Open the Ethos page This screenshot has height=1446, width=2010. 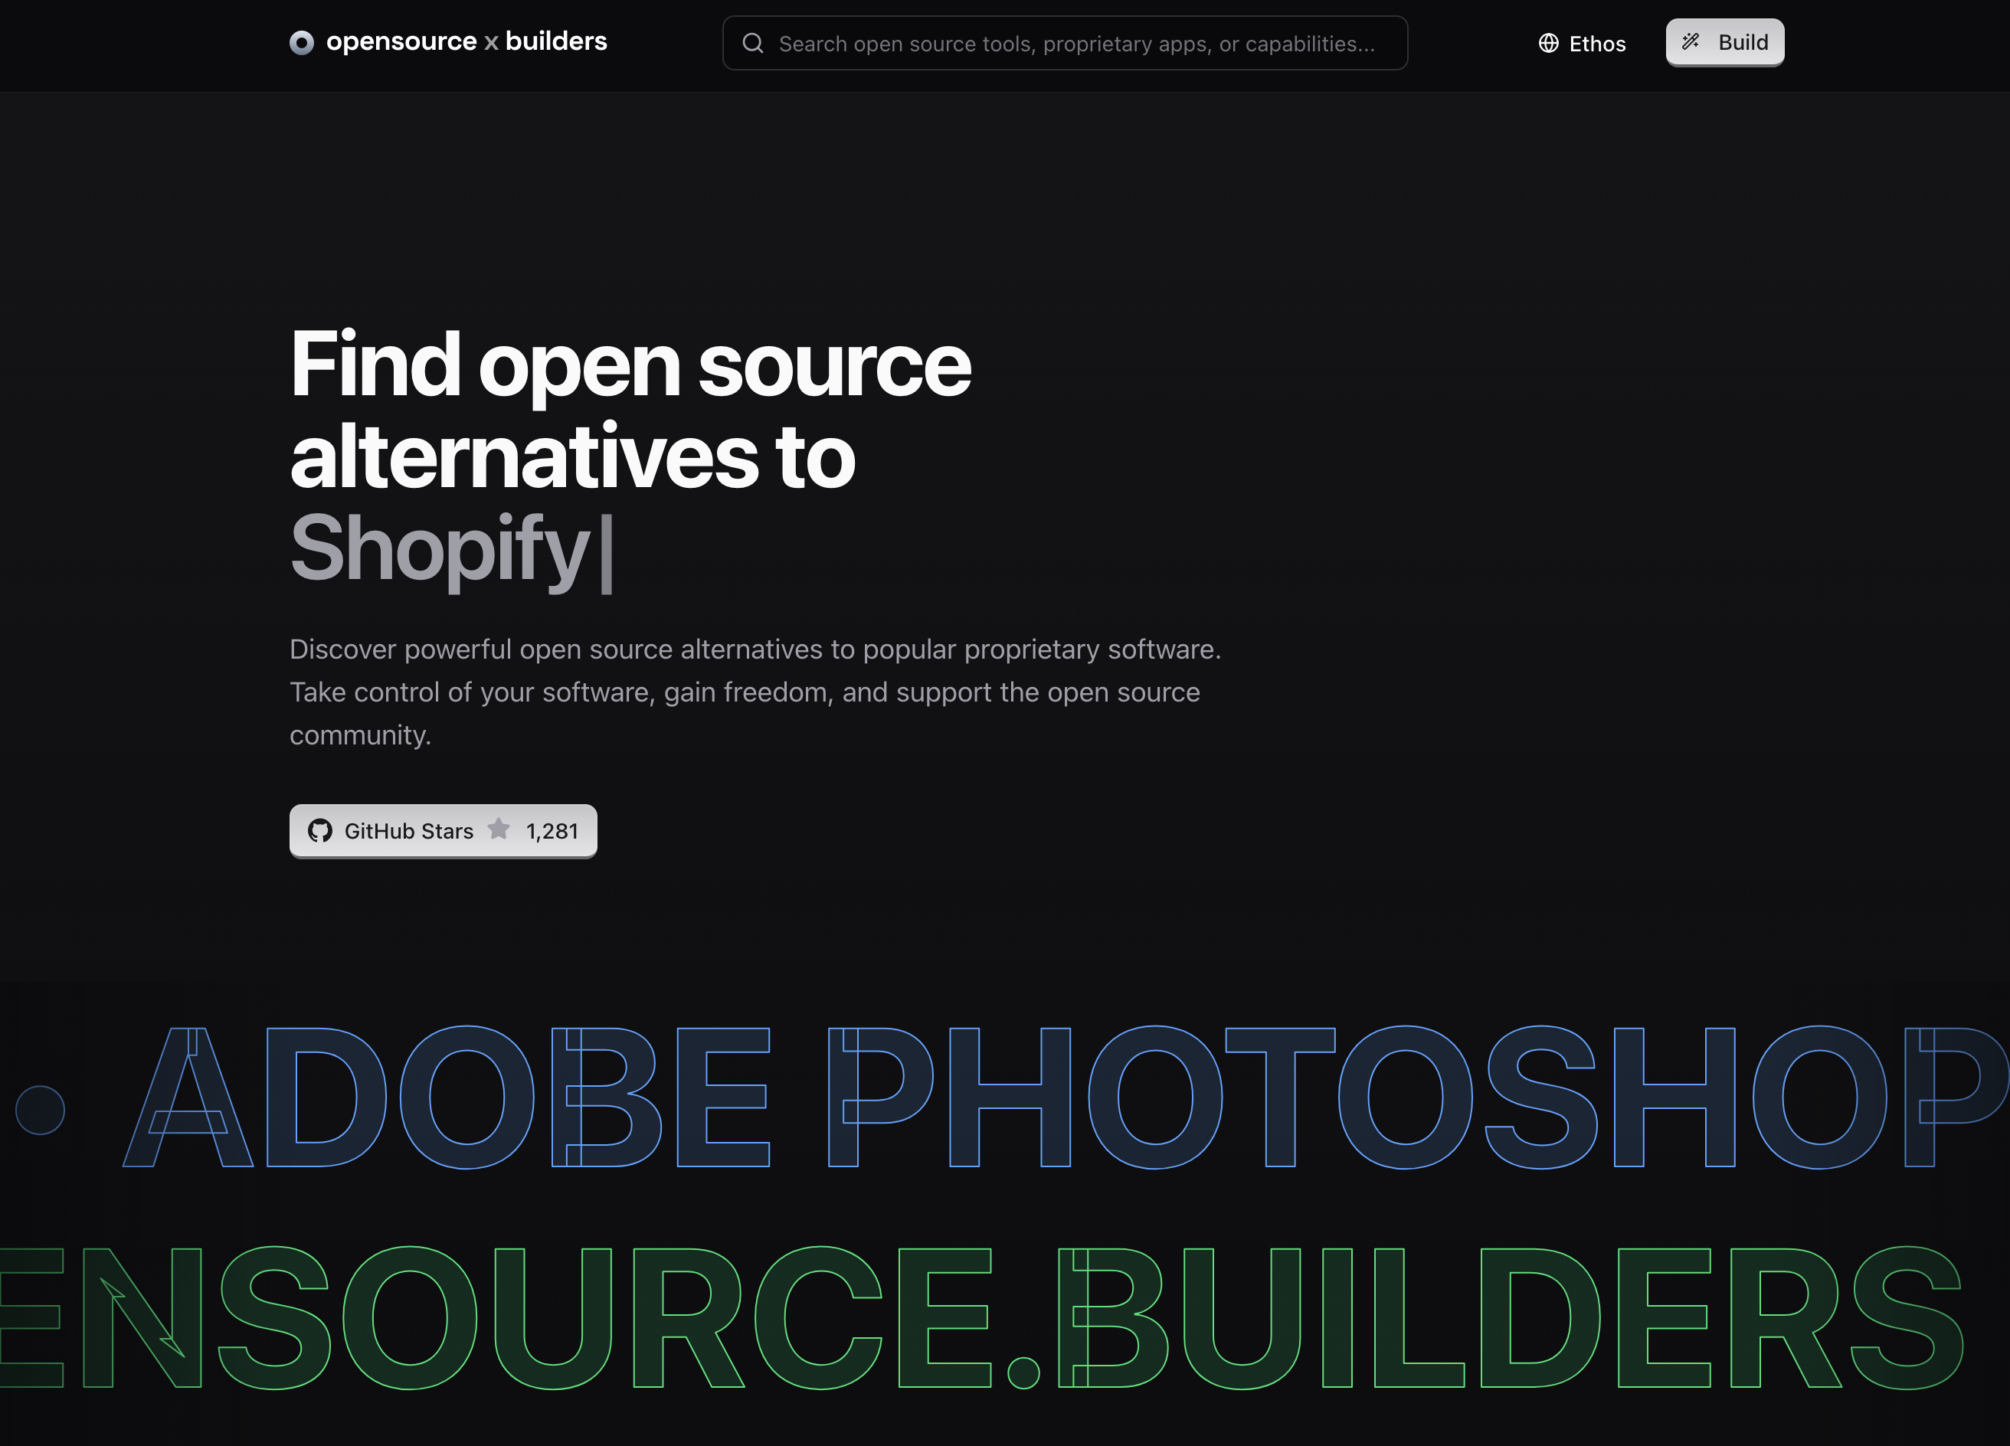[1597, 43]
